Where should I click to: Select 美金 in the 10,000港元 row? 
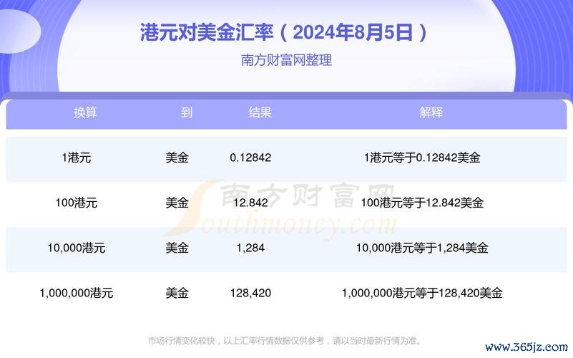tap(177, 248)
